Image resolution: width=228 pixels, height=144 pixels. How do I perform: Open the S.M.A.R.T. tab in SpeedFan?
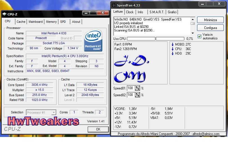(x=157, y=12)
